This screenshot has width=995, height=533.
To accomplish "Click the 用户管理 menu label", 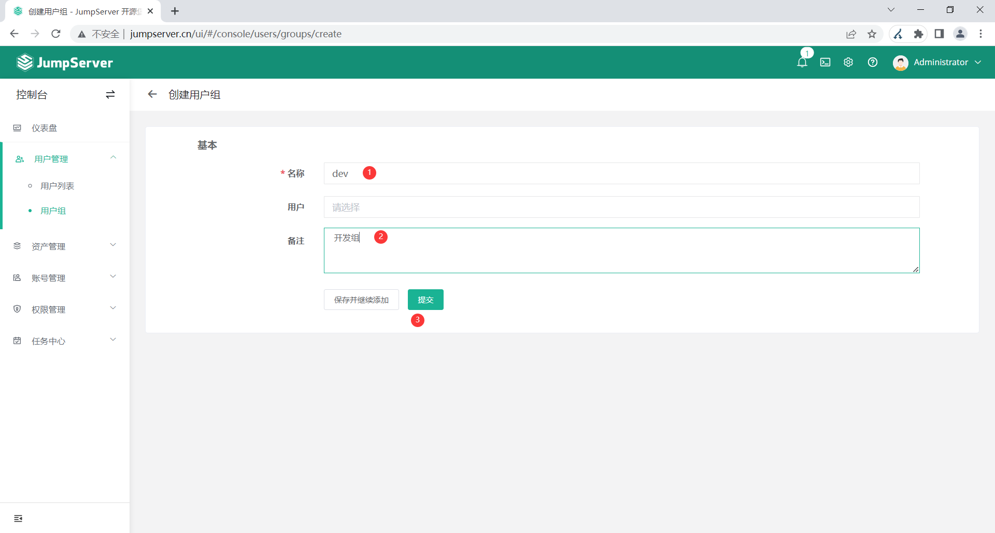I will [x=51, y=159].
